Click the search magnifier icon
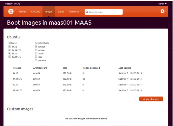The width and height of the screenshot is (173, 126). tap(87, 12)
